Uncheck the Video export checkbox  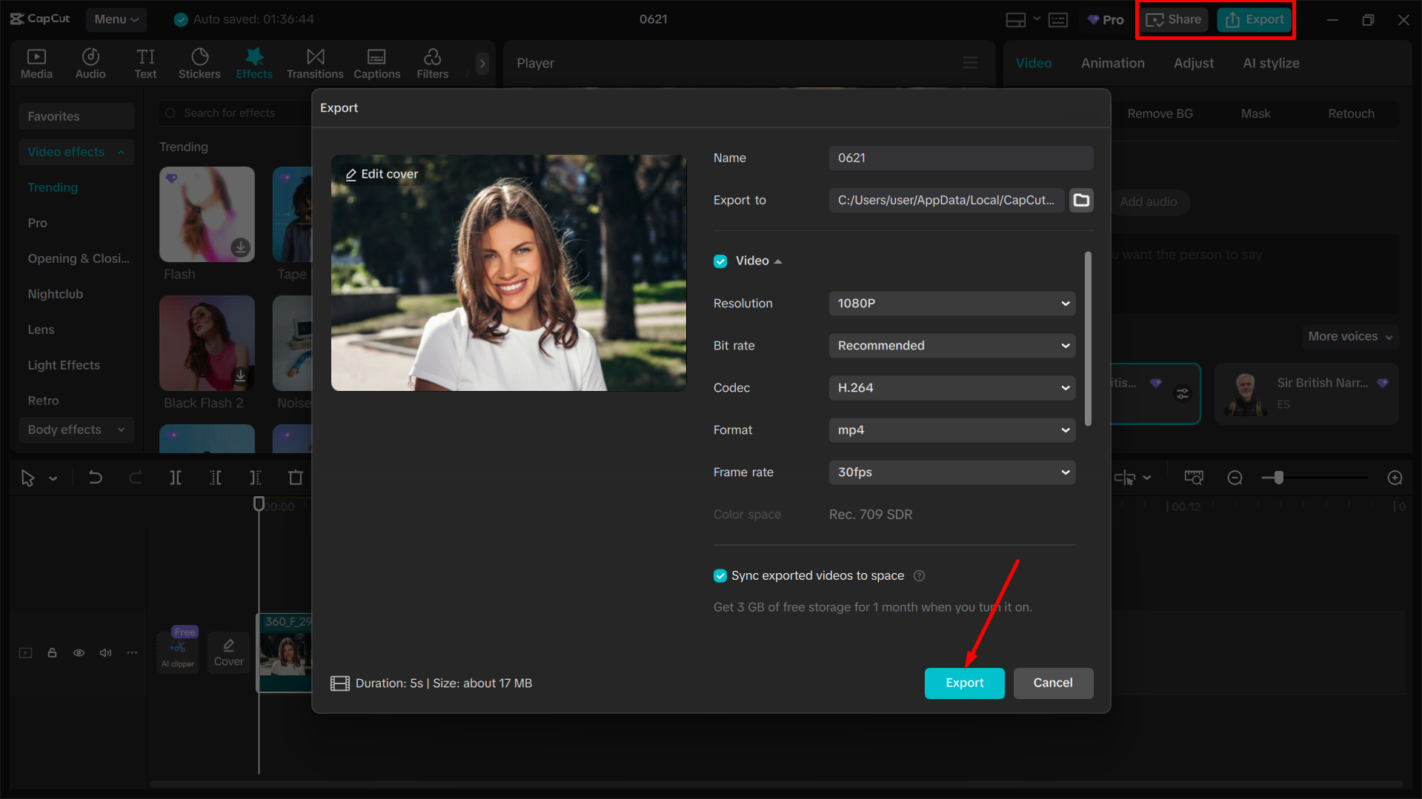[x=720, y=261]
